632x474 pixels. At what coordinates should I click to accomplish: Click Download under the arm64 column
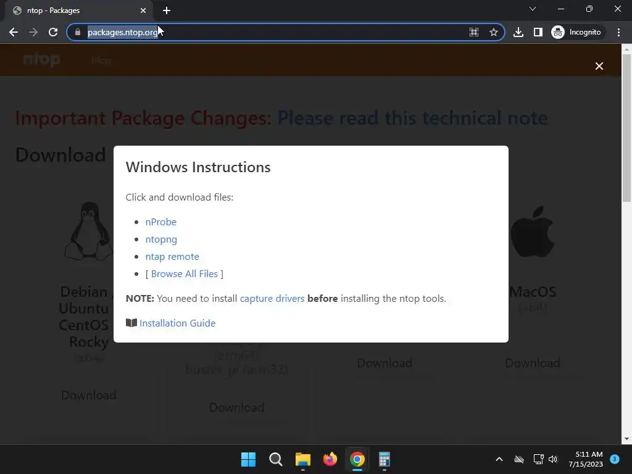click(236, 407)
